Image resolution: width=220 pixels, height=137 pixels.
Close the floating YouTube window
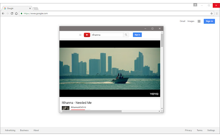click(x=159, y=28)
